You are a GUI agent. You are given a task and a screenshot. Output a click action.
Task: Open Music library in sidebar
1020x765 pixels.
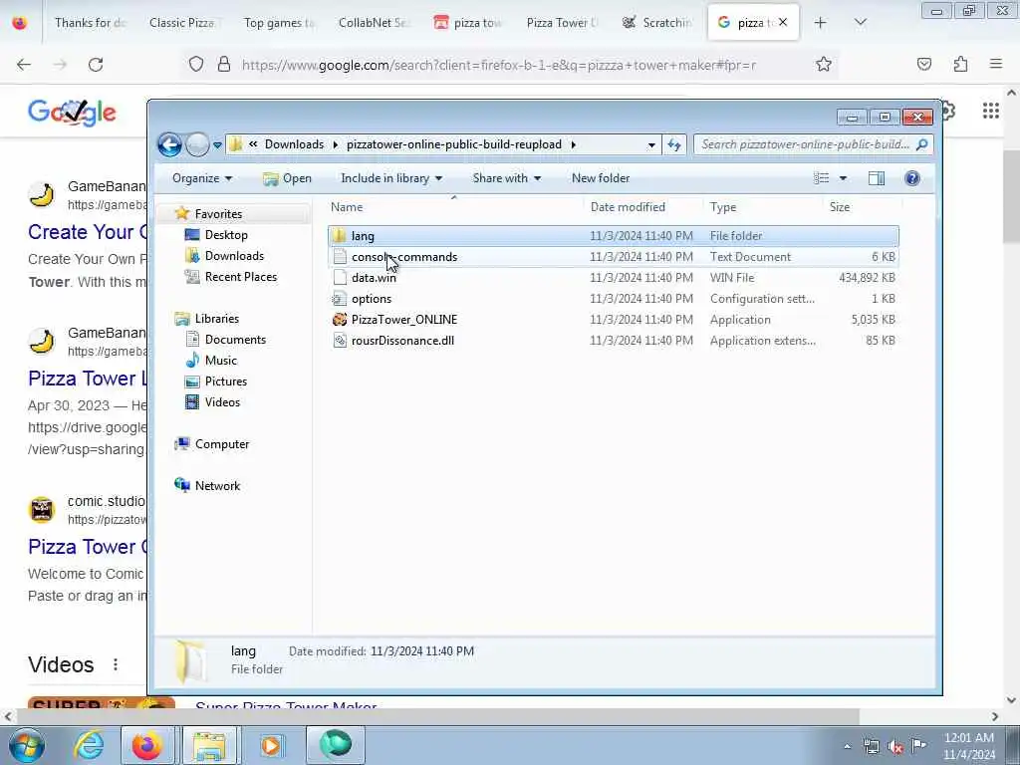coord(220,361)
